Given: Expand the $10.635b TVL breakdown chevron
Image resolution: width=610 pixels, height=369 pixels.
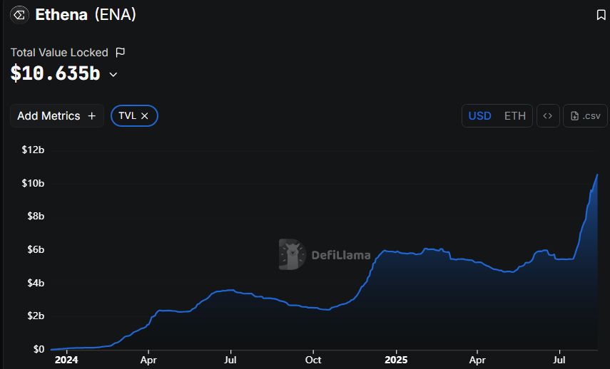Looking at the screenshot, I should point(113,75).
